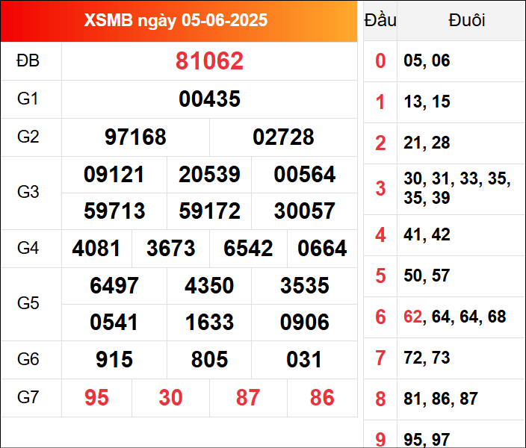Viewport: 526px width, 448px height.
Task: Select the G5 number 0541
Action: coord(114,323)
